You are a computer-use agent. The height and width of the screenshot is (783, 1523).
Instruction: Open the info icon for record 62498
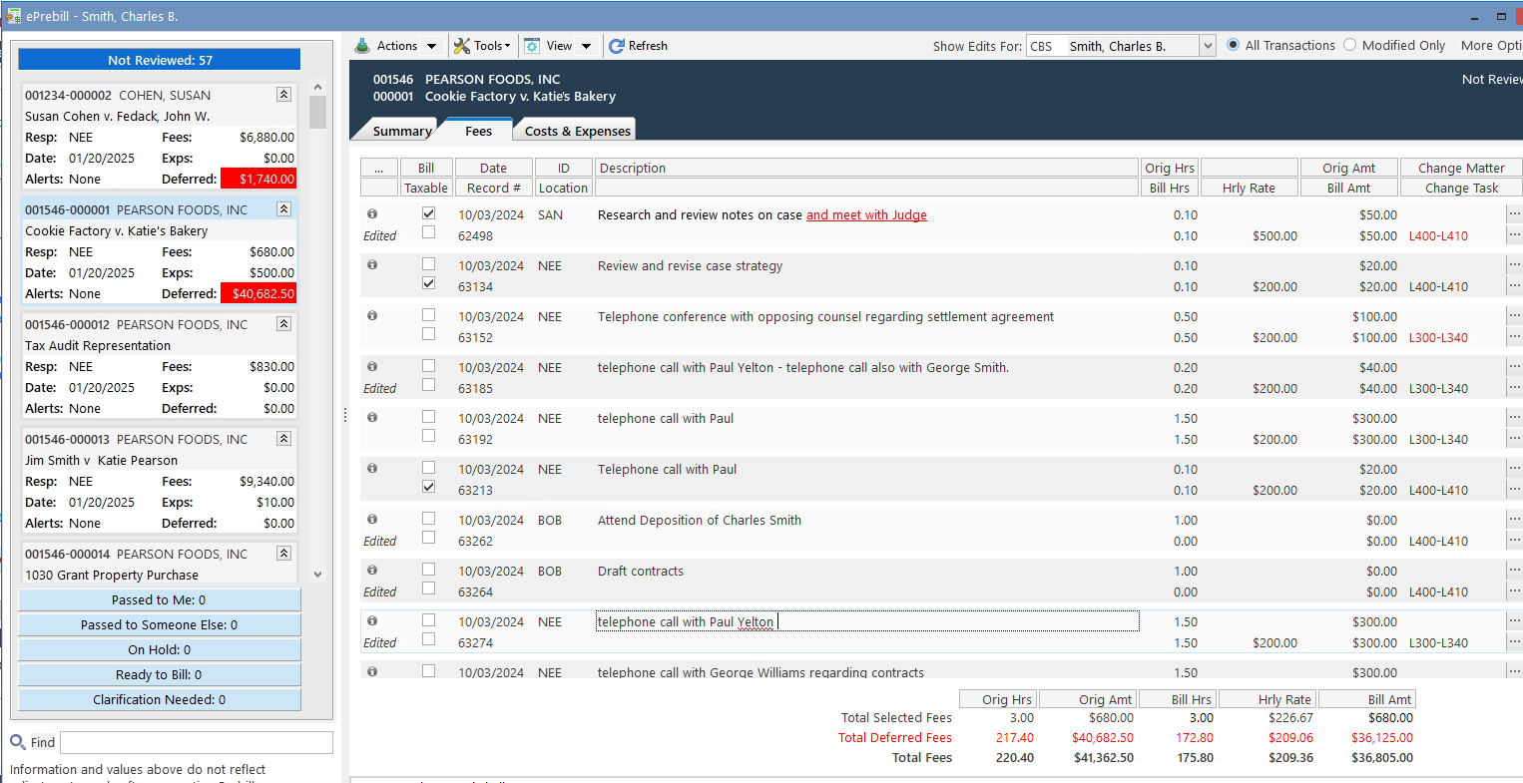point(371,213)
